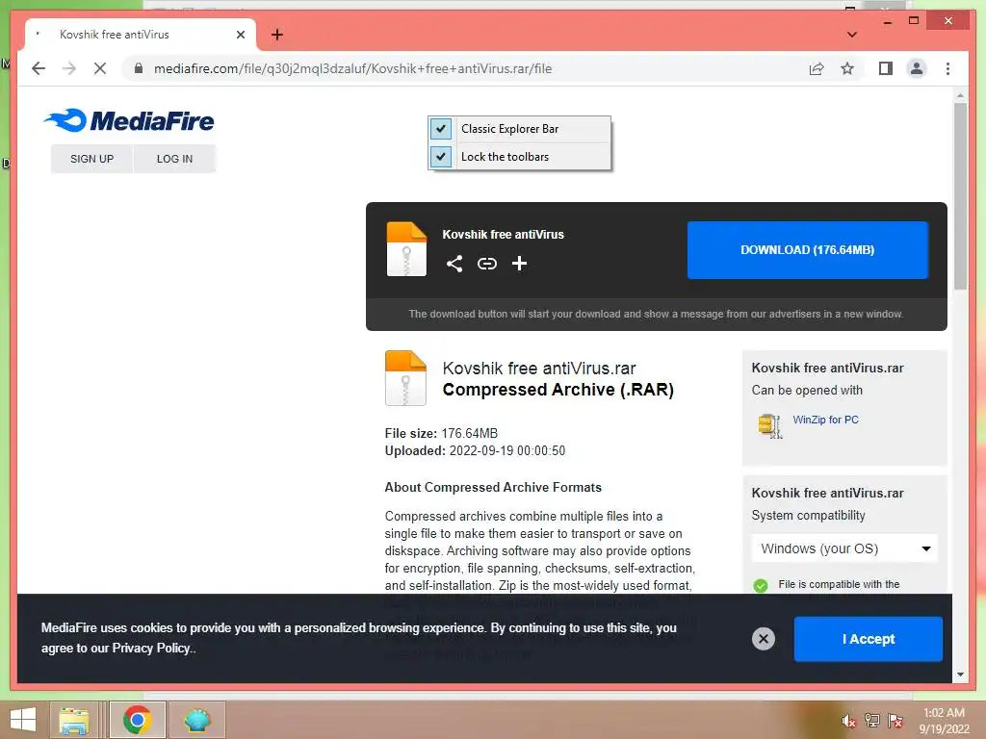The height and width of the screenshot is (739, 986).
Task: Open the Windows Start button
Action: click(x=23, y=720)
